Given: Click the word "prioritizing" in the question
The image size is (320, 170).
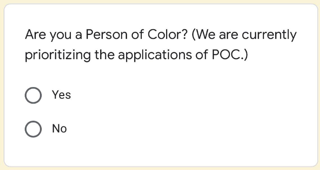Looking at the screenshot, I should [58, 55].
